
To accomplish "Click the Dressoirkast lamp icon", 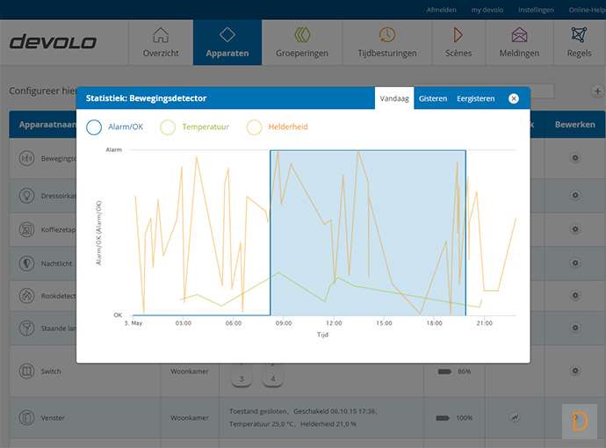I will (26, 196).
